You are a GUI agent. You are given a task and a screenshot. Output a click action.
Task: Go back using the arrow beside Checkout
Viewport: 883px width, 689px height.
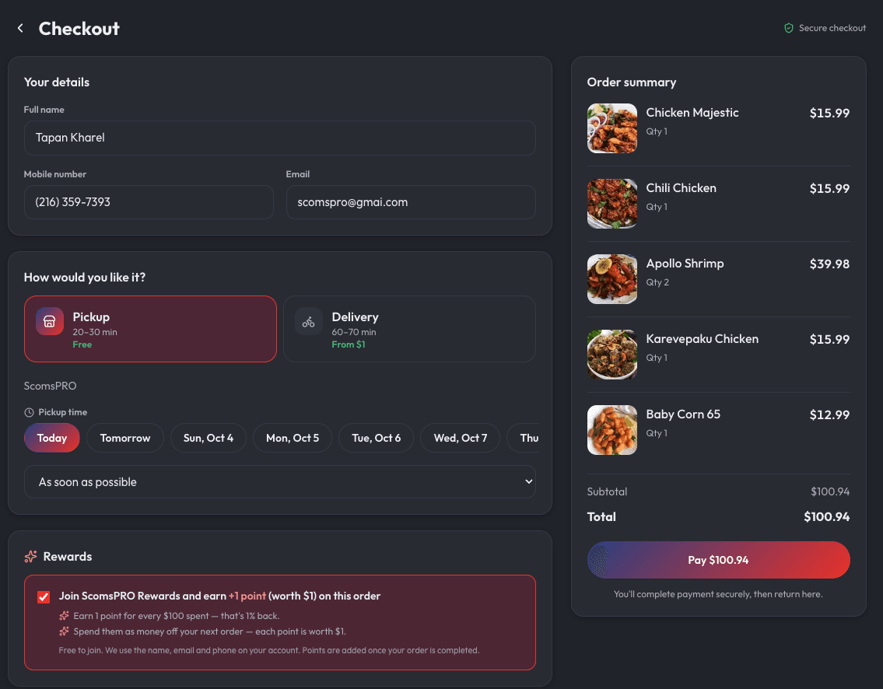pyautogui.click(x=20, y=28)
